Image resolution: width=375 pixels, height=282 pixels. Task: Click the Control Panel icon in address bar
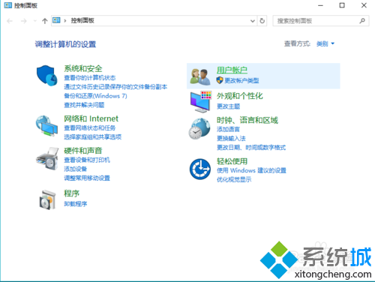pyautogui.click(x=56, y=20)
